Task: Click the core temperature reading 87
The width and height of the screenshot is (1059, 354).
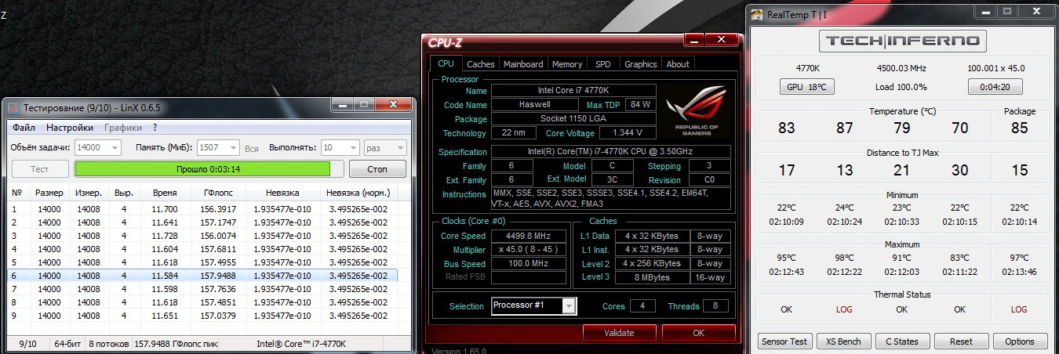Action: click(844, 128)
